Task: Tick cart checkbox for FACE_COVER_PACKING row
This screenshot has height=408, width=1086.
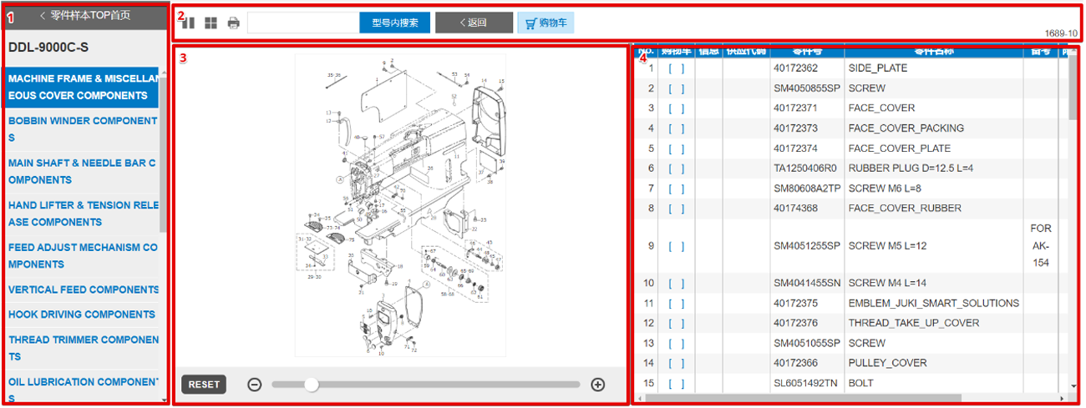Action: tap(676, 128)
